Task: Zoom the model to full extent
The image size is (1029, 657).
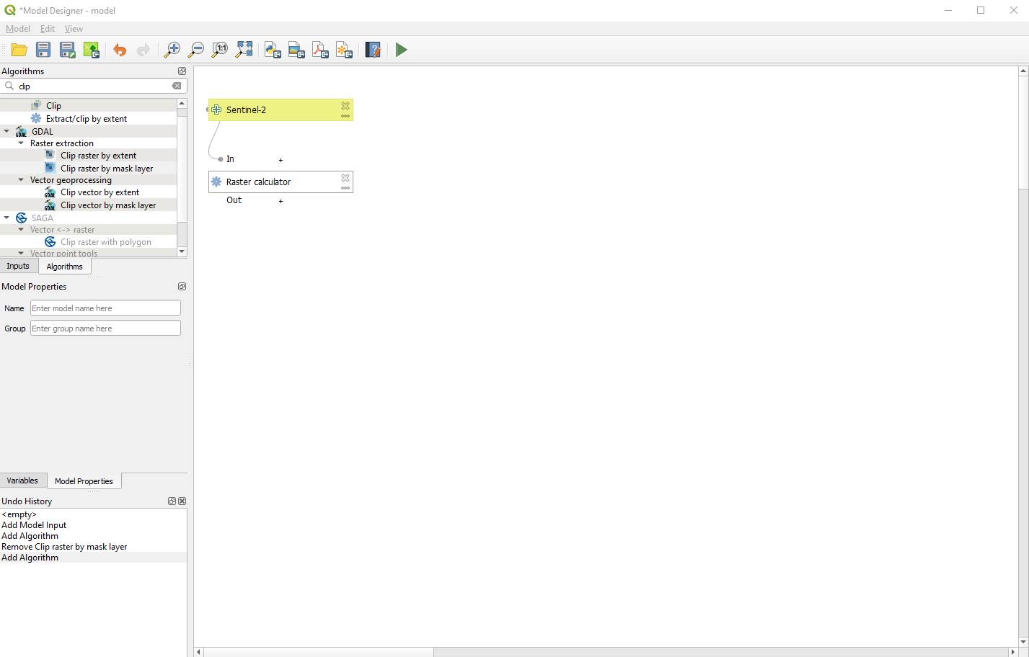Action: (x=244, y=50)
